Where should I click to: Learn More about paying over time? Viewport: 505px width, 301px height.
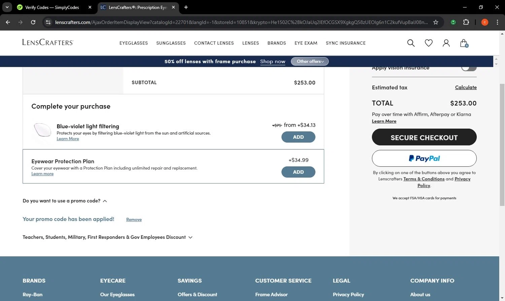click(x=384, y=121)
